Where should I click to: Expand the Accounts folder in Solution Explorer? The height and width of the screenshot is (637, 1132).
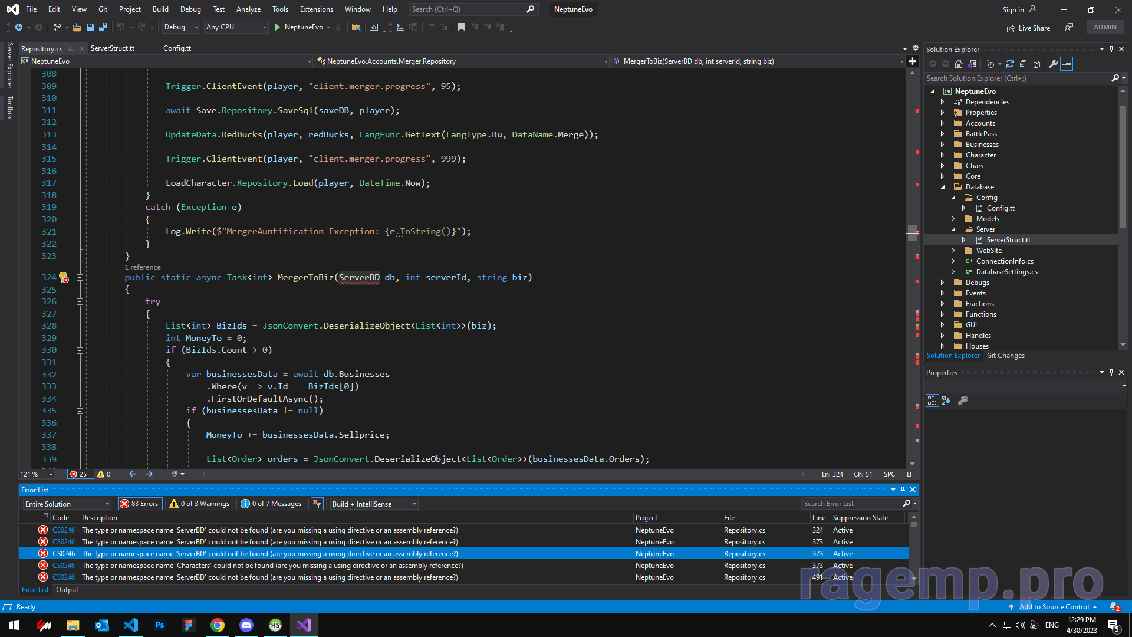[x=942, y=123]
